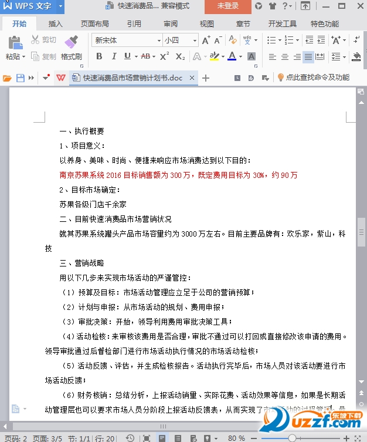
Task: Switch to the 插入 tab
Action: tap(56, 24)
